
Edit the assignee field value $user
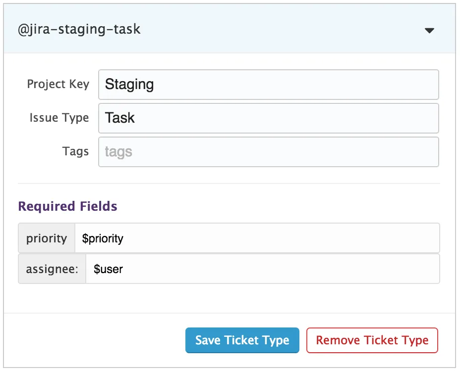point(263,269)
